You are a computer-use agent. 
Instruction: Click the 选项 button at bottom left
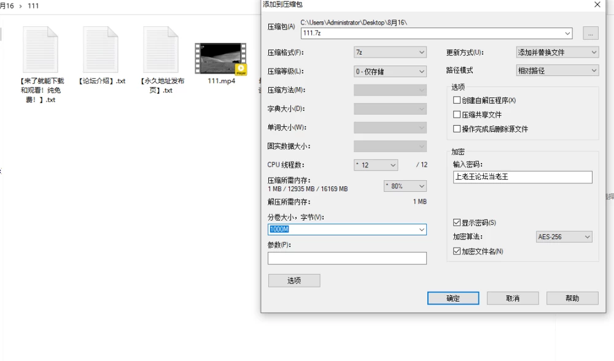tap(294, 281)
